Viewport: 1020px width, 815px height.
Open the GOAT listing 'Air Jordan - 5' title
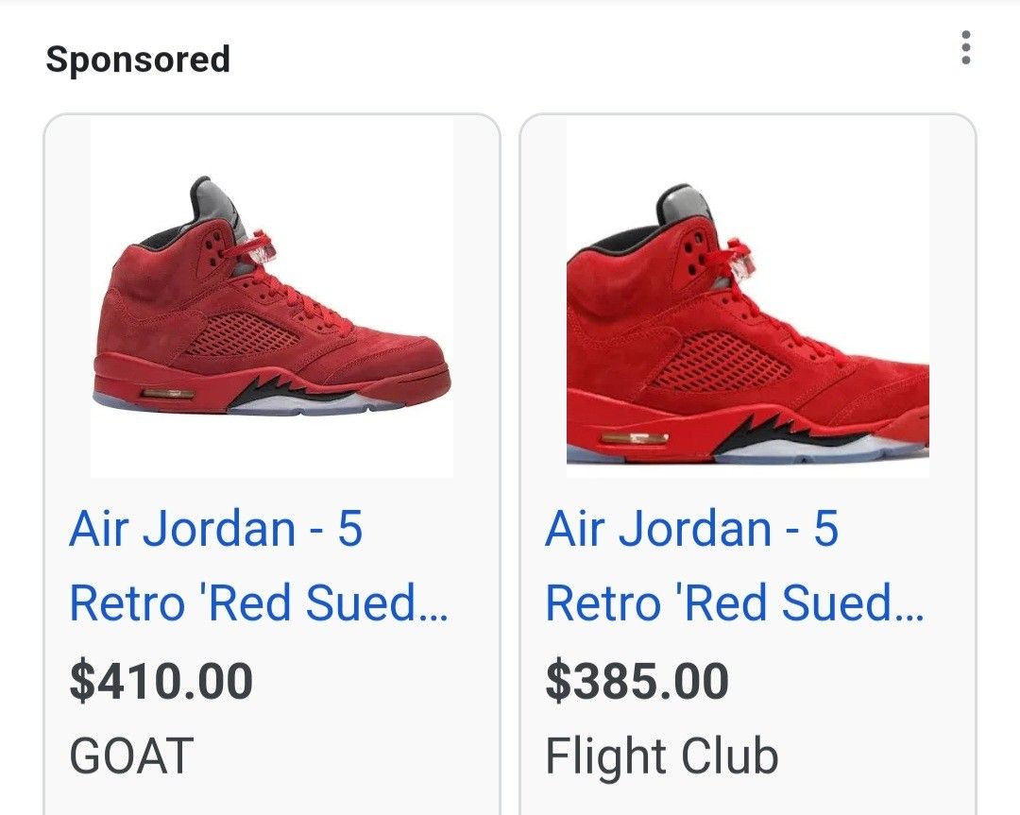(215, 528)
